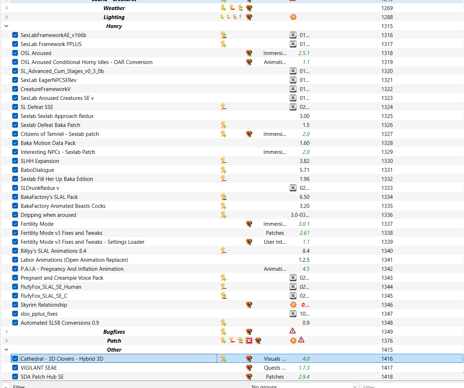The width and height of the screenshot is (464, 388).
Task: Click priority 1376 on the Patch row
Action: click(x=387, y=341)
